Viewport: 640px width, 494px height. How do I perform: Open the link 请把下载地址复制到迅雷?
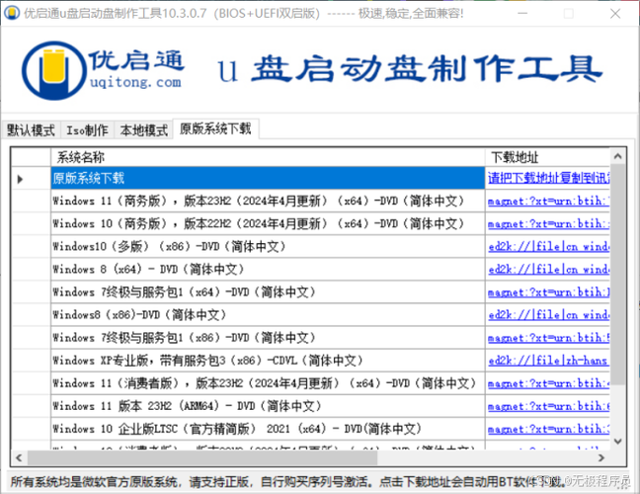[x=548, y=178]
